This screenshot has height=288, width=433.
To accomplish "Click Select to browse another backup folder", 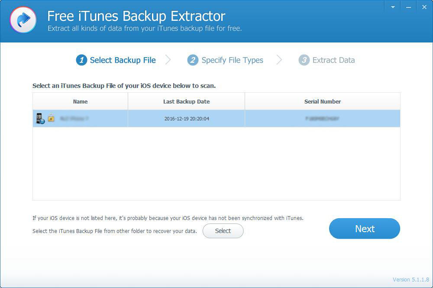I will [223, 231].
